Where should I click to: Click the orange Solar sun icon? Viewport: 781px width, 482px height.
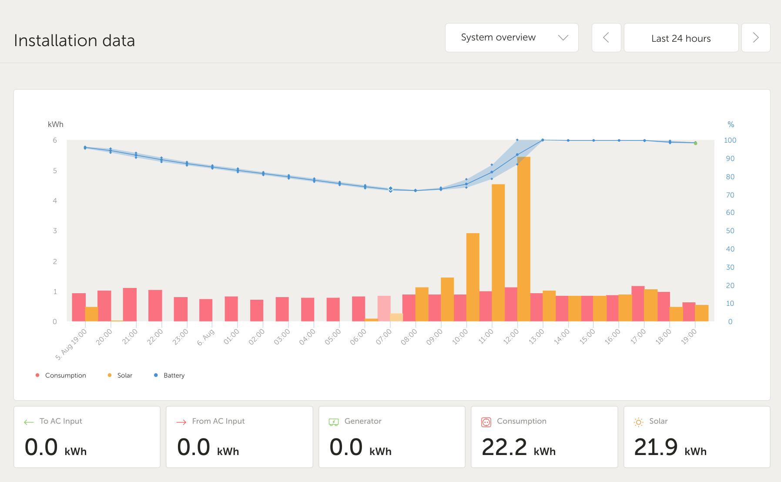pos(638,422)
